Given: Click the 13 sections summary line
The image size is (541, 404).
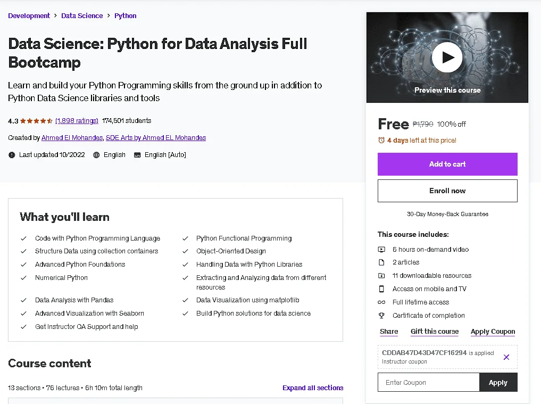Looking at the screenshot, I should coord(75,388).
